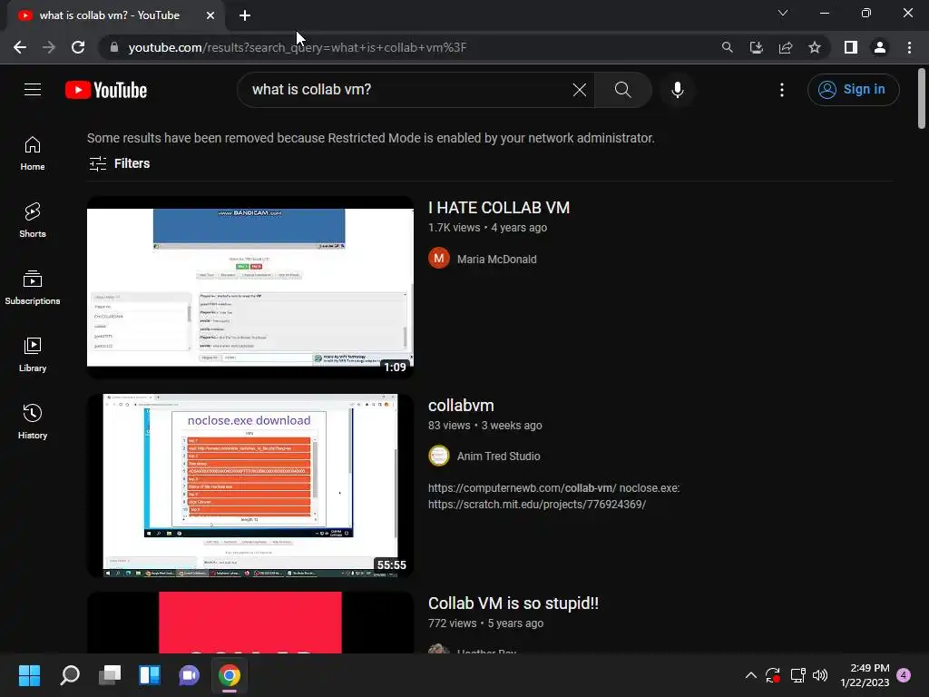The height and width of the screenshot is (697, 929).
Task: Click Maria McDonald's channel avatar
Action: 439,259
